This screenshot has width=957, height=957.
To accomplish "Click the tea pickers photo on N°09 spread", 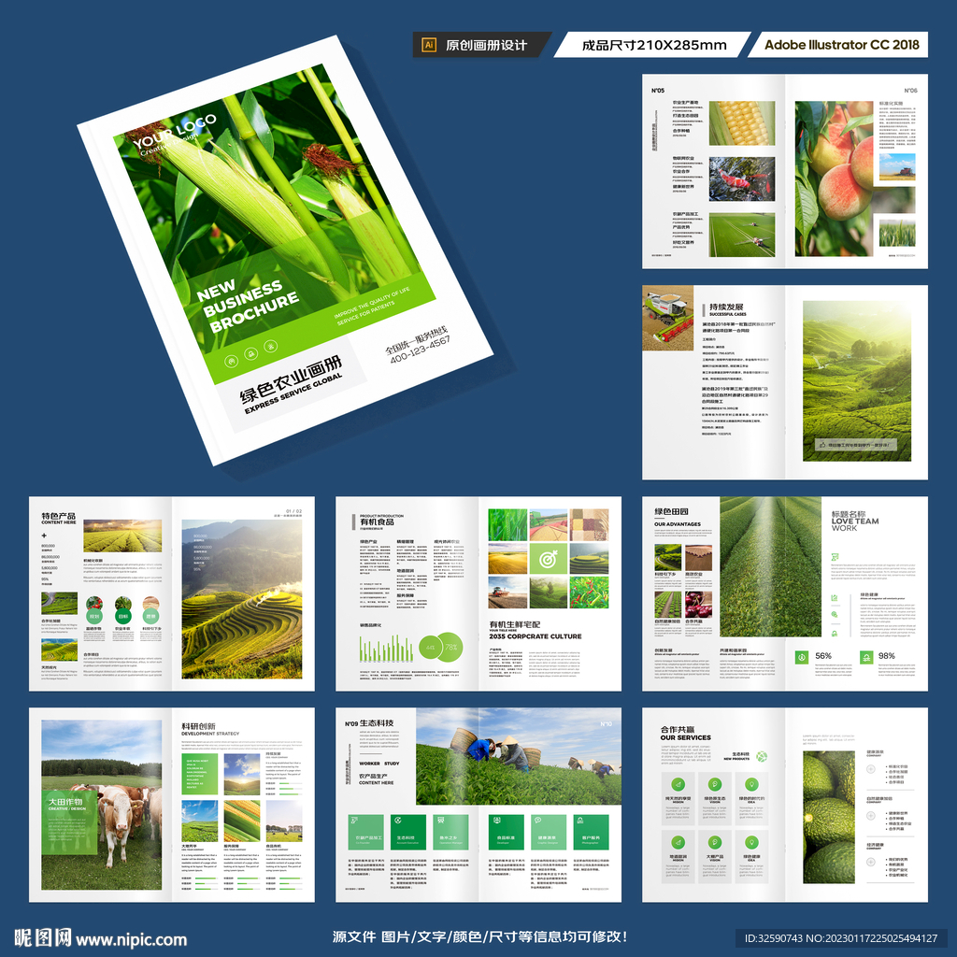I will (519, 756).
